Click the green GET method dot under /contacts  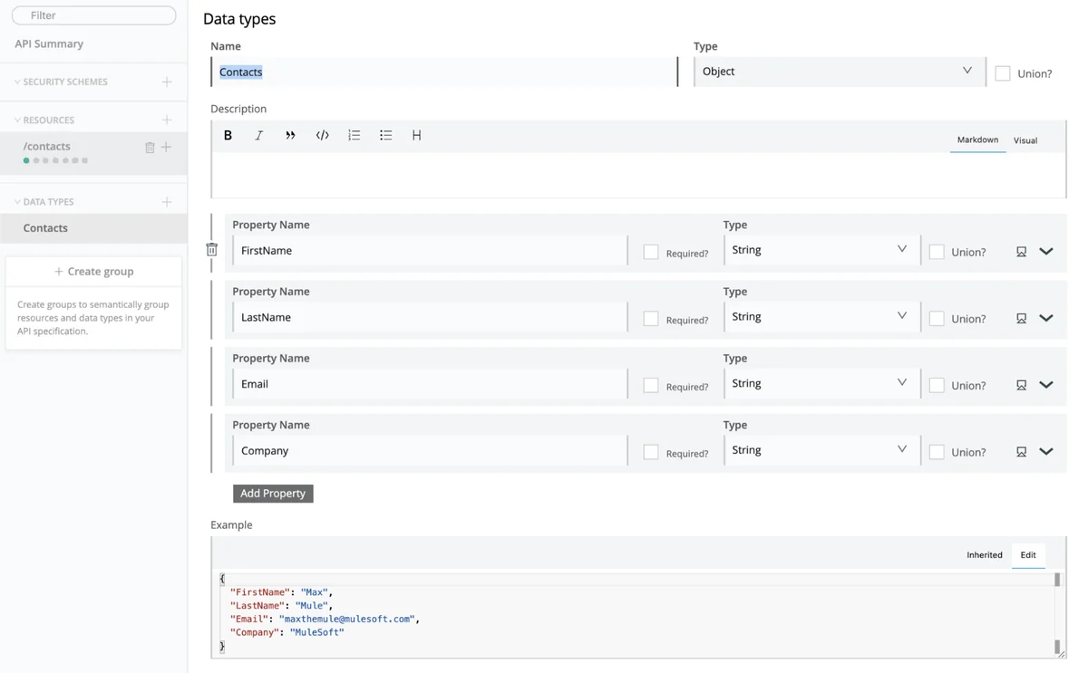pos(26,160)
